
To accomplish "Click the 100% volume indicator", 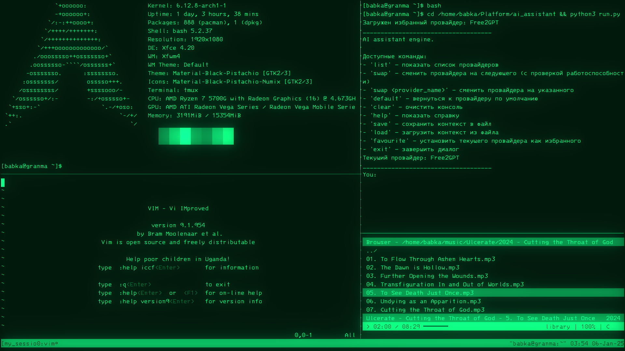I will tap(588, 327).
